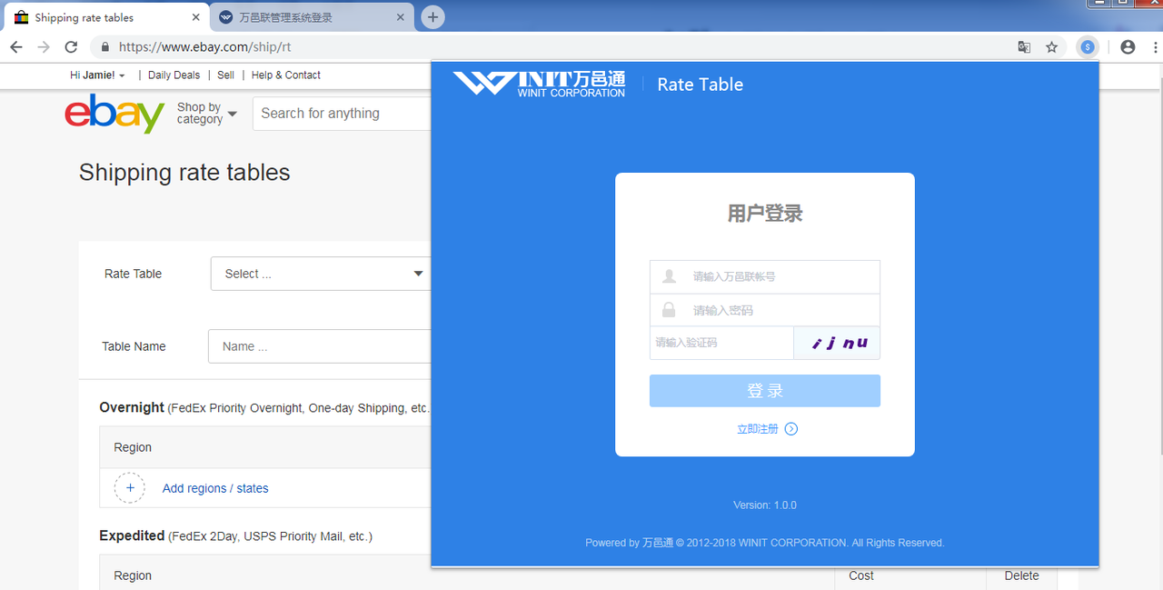Open the Sell link
The image size is (1163, 590).
pyautogui.click(x=226, y=75)
